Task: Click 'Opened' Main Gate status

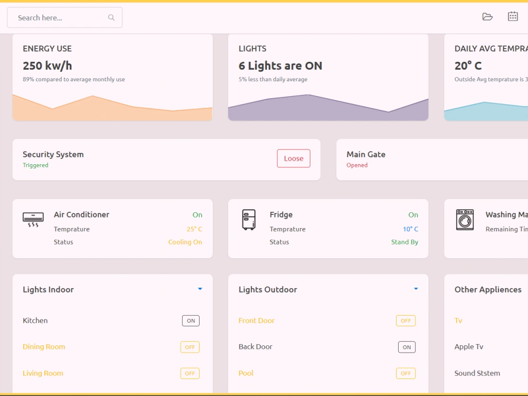Action: pyautogui.click(x=357, y=165)
